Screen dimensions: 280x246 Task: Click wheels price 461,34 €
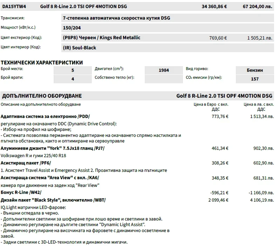pos(220,148)
